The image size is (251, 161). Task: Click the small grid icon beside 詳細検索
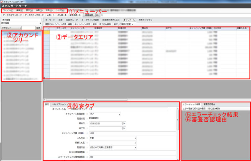[x=97, y=15]
